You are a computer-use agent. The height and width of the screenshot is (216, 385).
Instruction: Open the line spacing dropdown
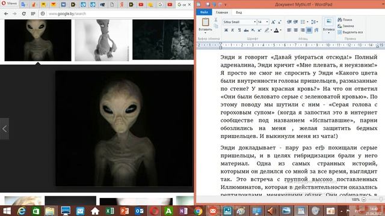tap(315, 22)
